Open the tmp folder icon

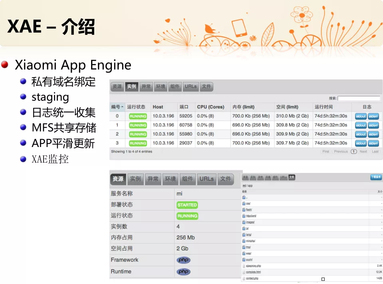coord(244,247)
